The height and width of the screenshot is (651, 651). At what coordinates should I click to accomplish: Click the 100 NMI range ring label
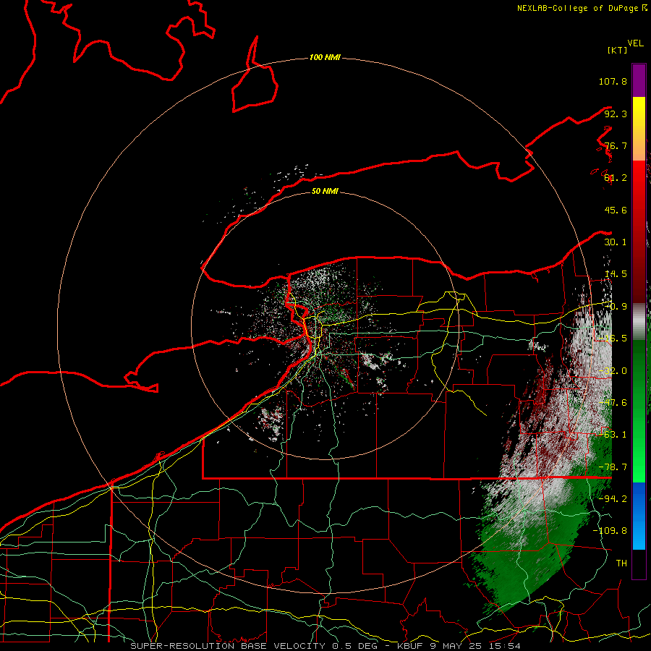tap(325, 57)
